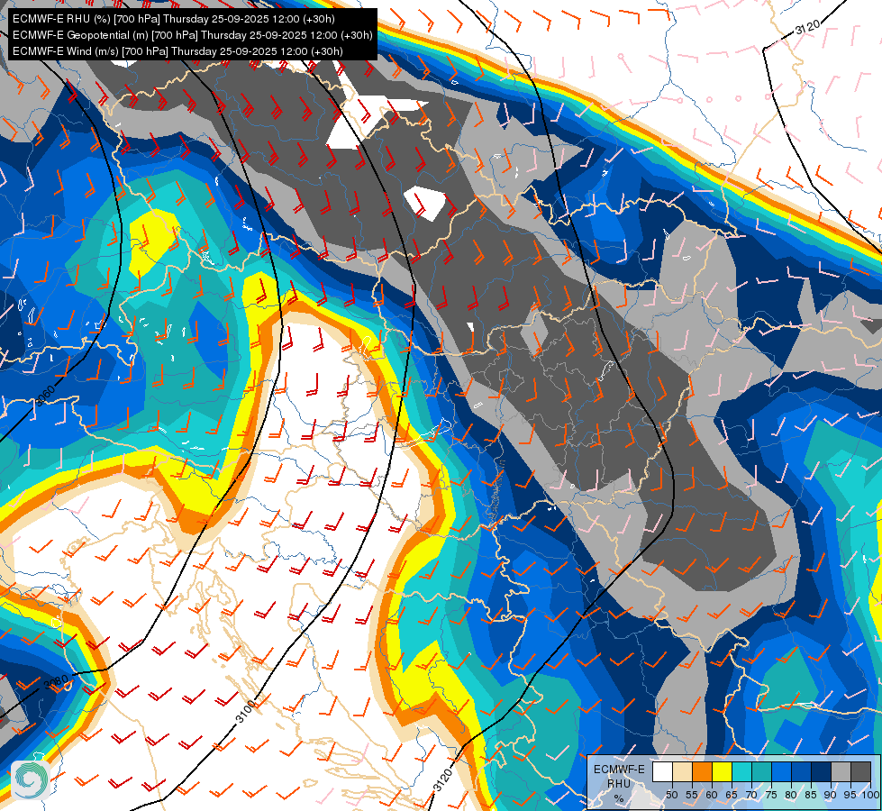Select the white legend swatch below 50%
The image size is (882, 811).
coord(662,771)
